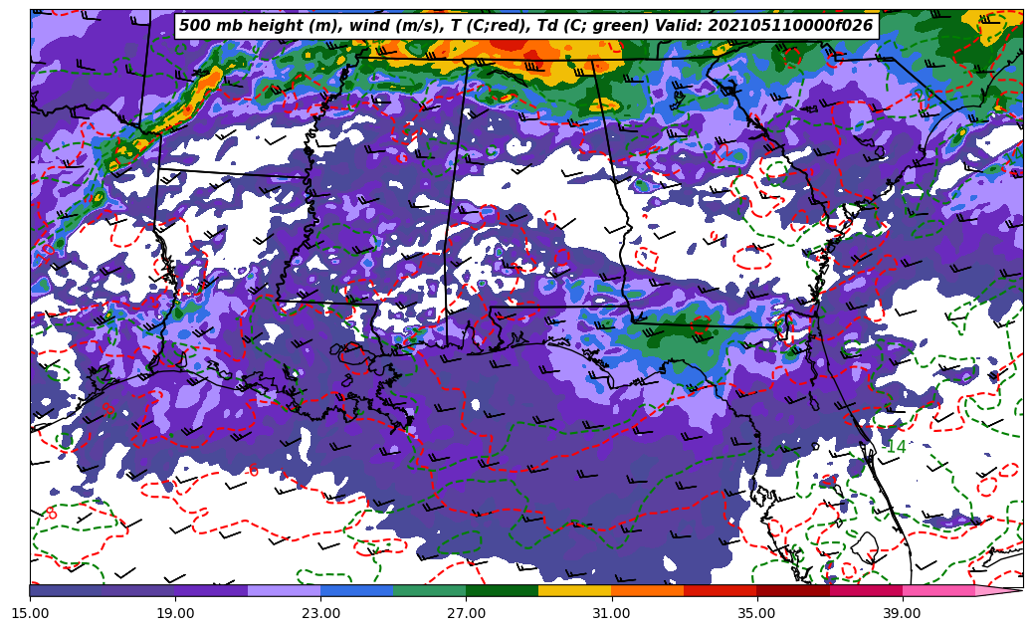
Task: Select the 23.00 colorbar tick label
Action: pos(320,613)
